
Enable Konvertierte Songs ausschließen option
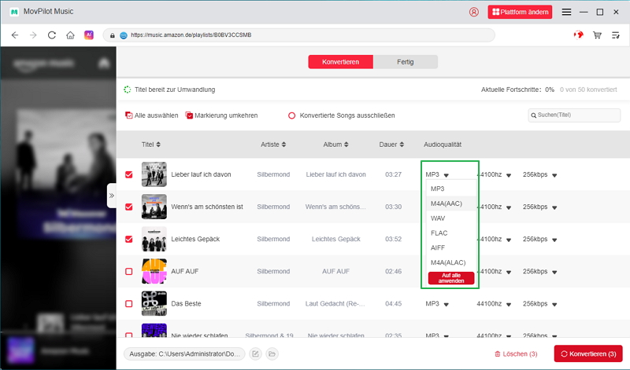click(x=292, y=115)
